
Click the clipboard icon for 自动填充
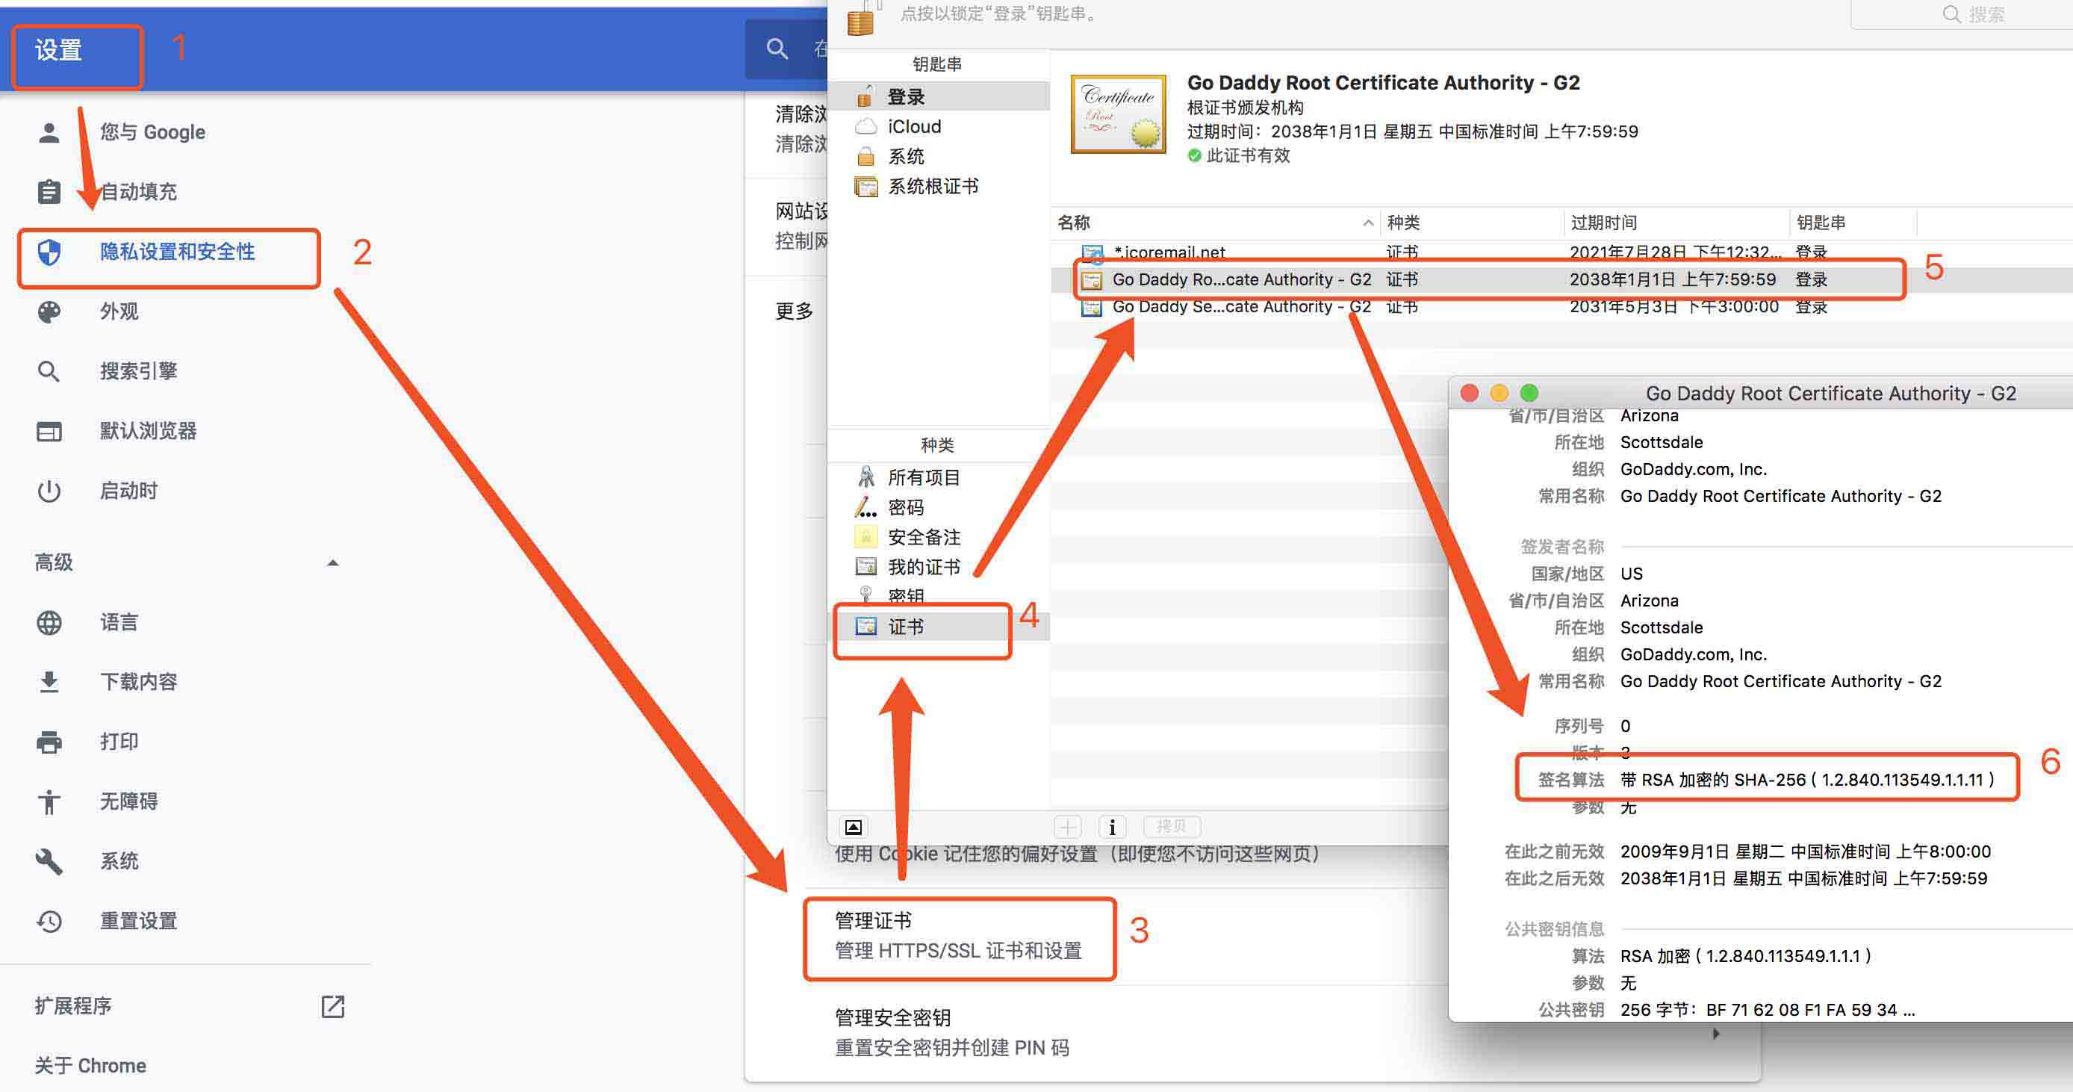coord(49,192)
